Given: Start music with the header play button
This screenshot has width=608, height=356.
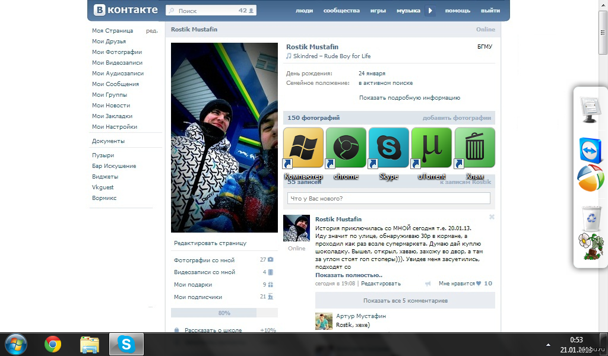Looking at the screenshot, I should coord(430,11).
